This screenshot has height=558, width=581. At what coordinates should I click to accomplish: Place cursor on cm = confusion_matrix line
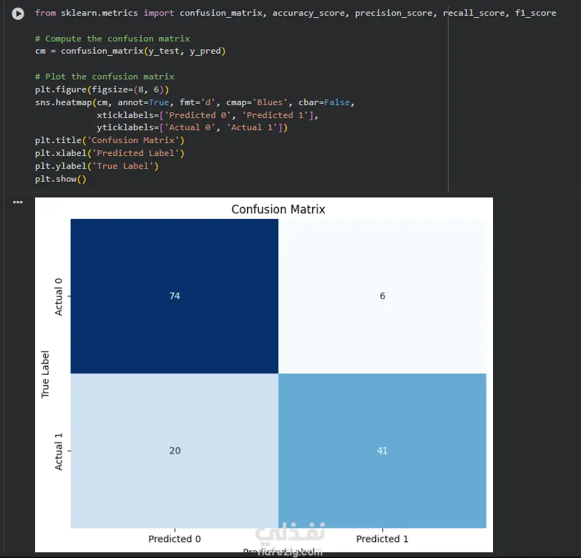130,51
